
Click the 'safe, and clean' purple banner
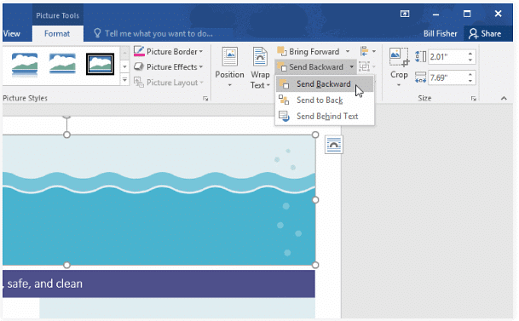159,284
